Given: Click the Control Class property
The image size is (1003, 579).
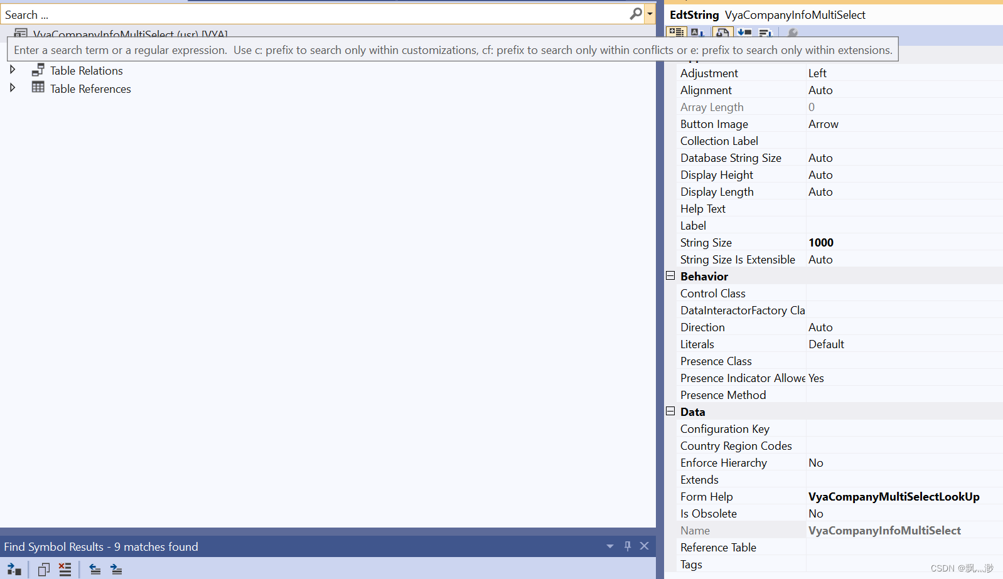Looking at the screenshot, I should pyautogui.click(x=840, y=294).
